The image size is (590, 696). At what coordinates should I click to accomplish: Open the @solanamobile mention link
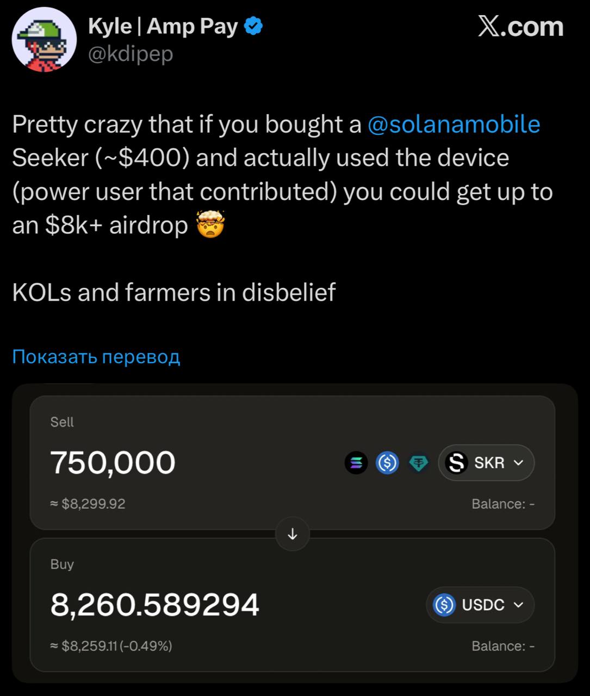pos(454,125)
